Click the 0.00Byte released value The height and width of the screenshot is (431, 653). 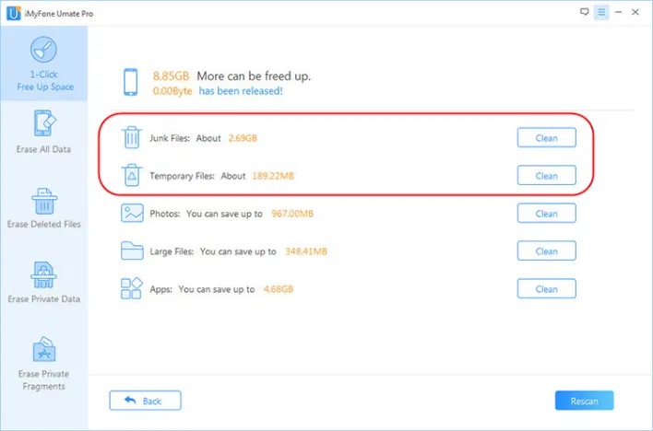(x=172, y=91)
